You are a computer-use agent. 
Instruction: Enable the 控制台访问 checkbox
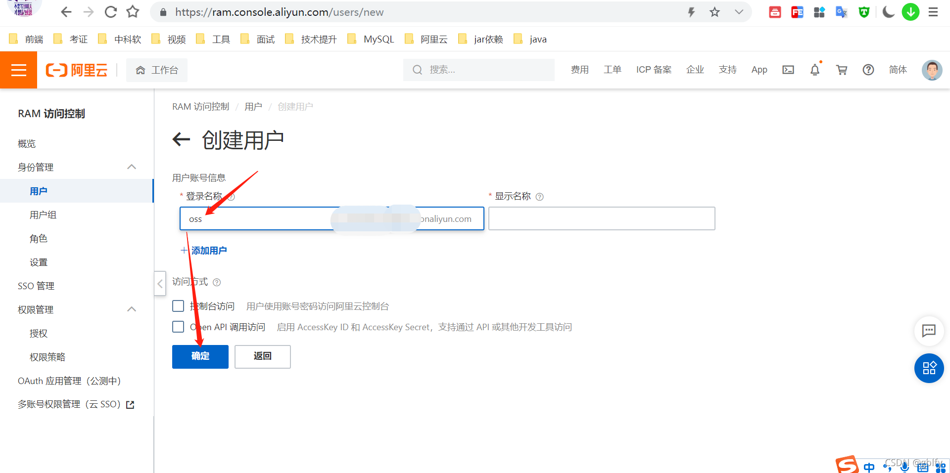pyautogui.click(x=178, y=306)
